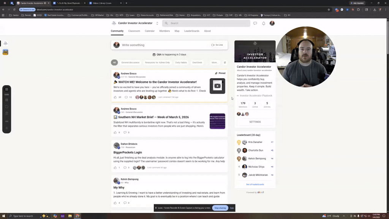This screenshot has height=219, width=389.
Task: Delete the Loom recording with trash icon
Action: (x=7, y=114)
